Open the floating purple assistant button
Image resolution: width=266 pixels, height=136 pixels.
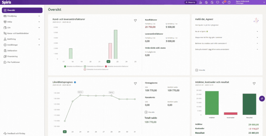[x=262, y=99]
